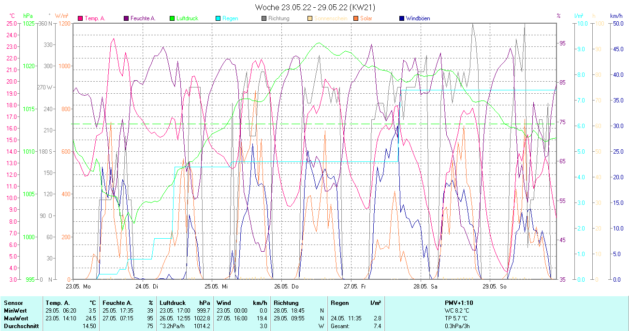Screen dimensions: 629x331
Task: Select the chart title 'Woche 23.05.22 - 29.05.22 (KW21)'
Action: tap(315, 7)
